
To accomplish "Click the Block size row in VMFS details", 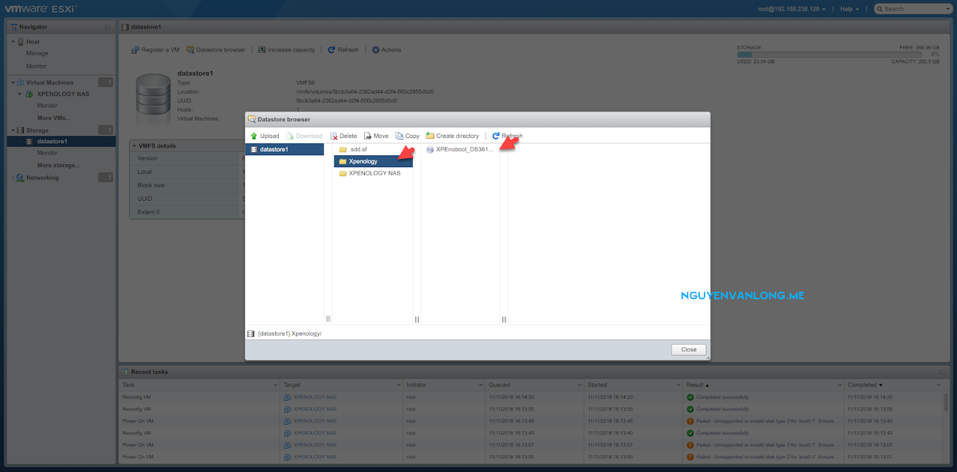I will coord(187,185).
